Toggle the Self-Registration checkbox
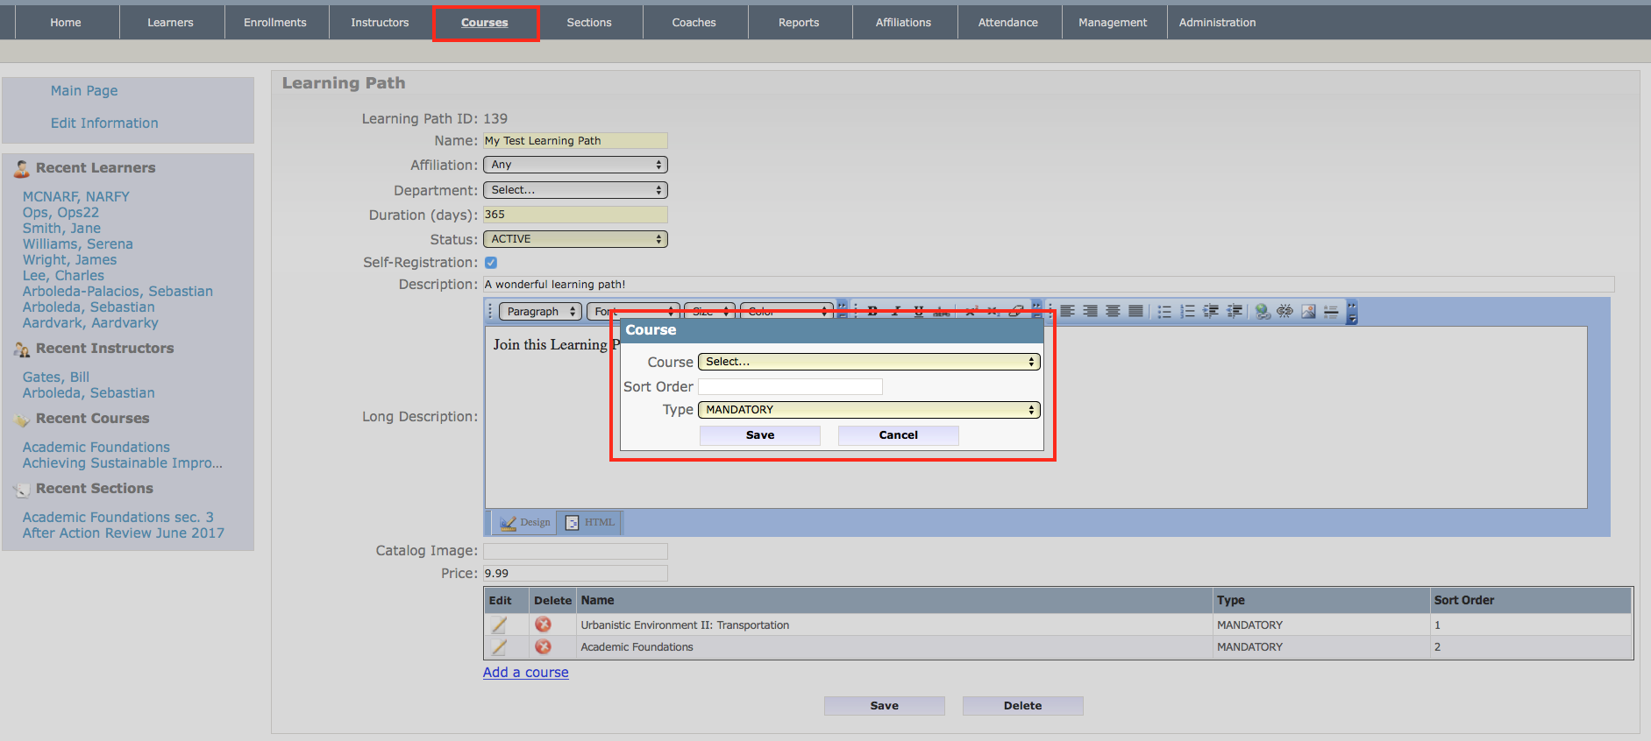The image size is (1651, 741). [x=491, y=263]
